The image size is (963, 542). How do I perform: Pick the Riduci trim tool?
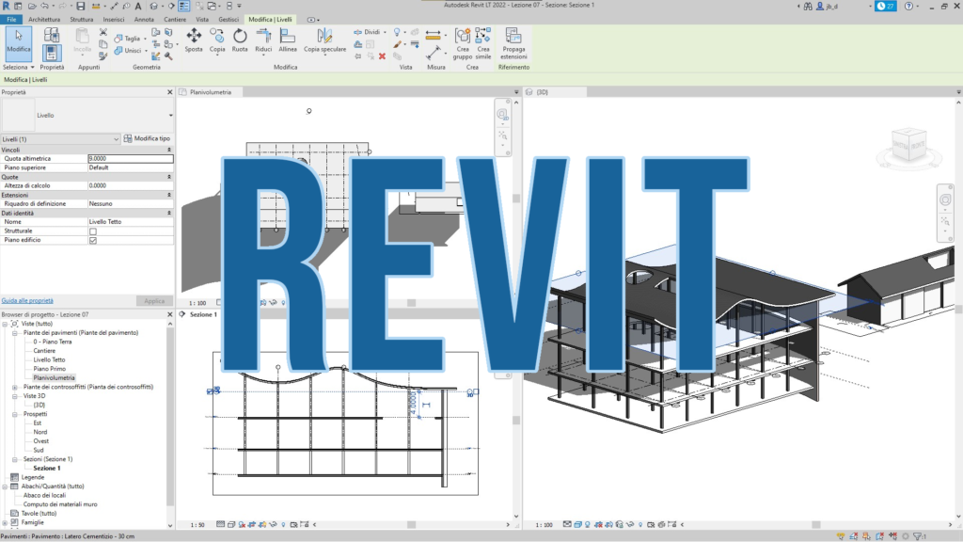263,40
